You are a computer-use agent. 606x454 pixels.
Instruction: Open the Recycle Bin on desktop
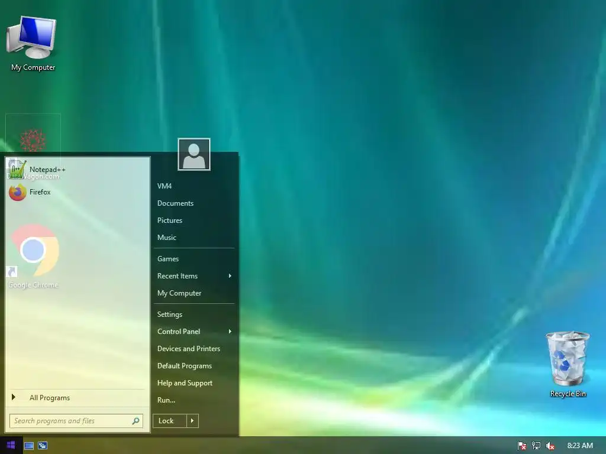(x=568, y=364)
